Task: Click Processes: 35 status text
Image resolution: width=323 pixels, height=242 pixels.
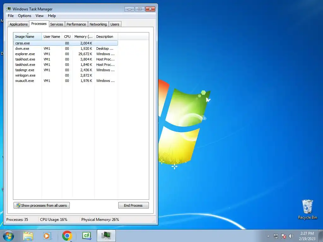Action: 17,220
